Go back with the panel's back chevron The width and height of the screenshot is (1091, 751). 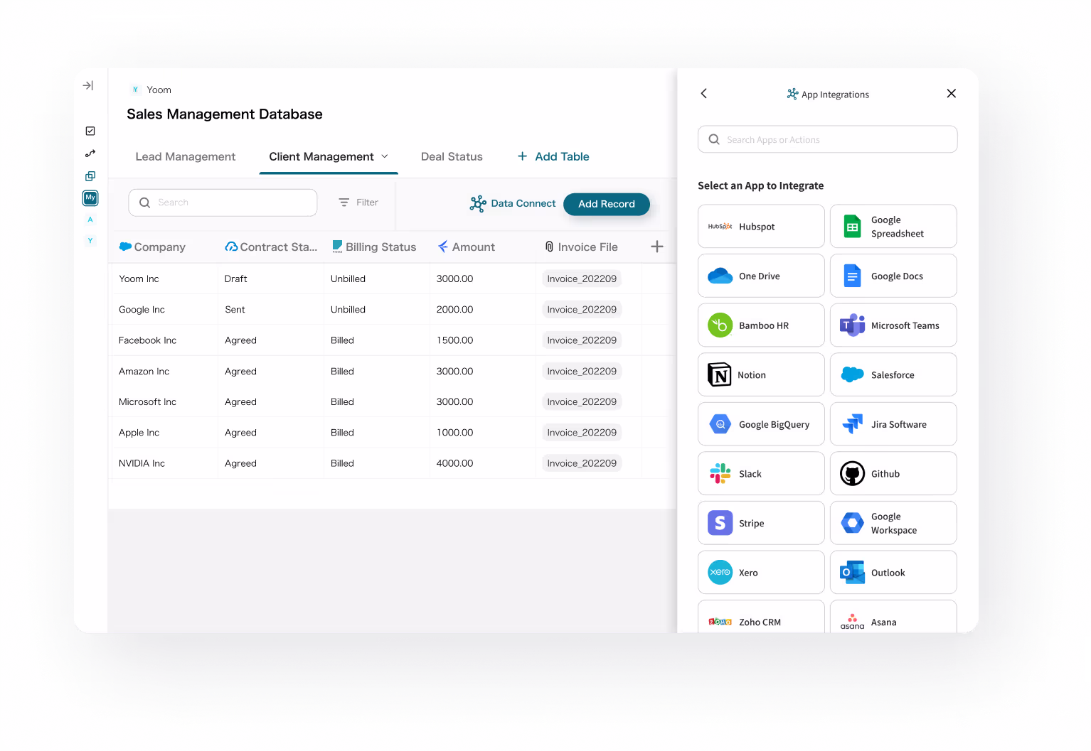[703, 93]
